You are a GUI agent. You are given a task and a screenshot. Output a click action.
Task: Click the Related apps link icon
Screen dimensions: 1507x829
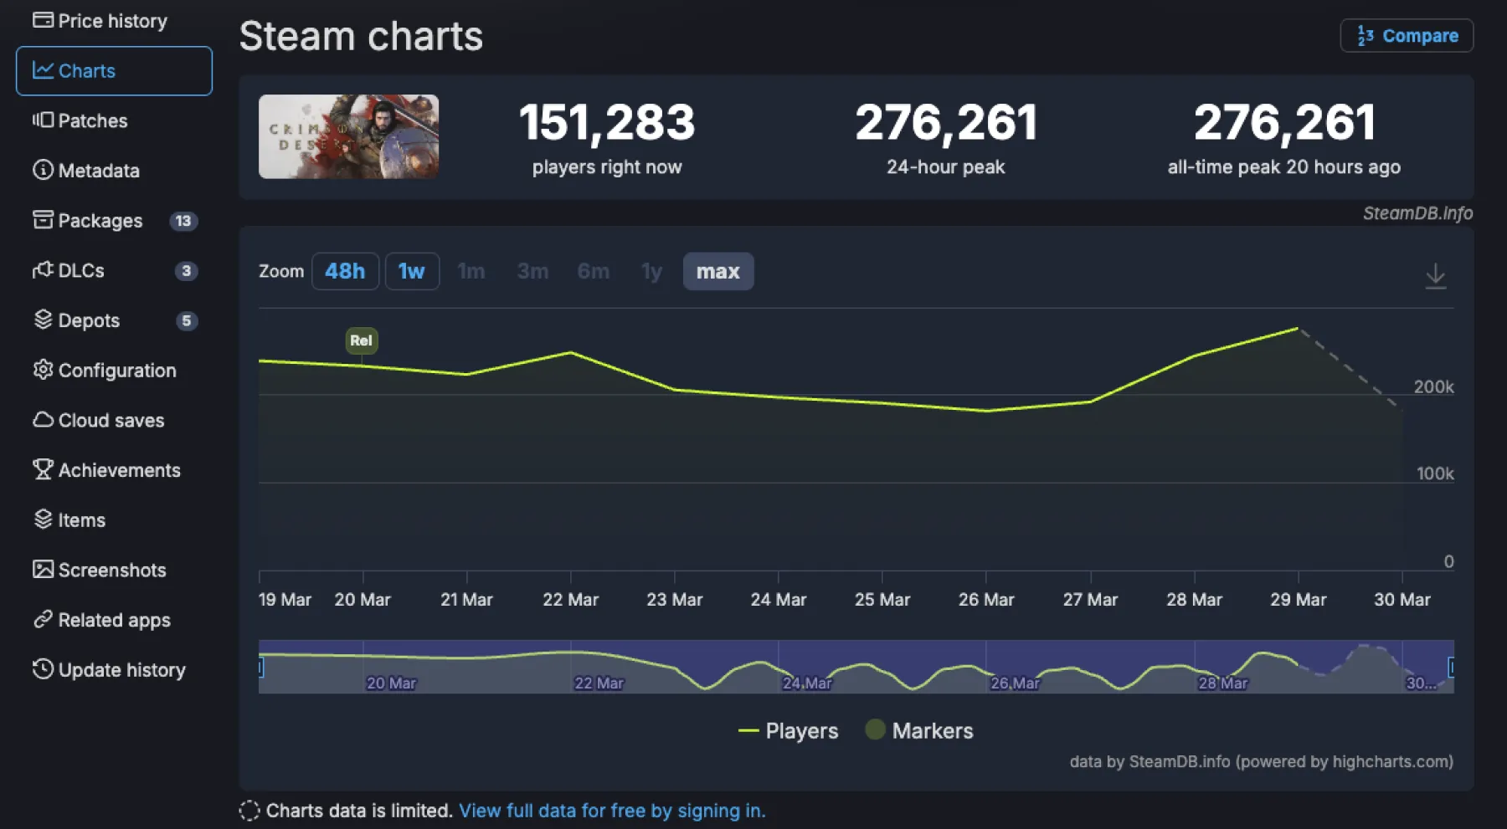coord(43,619)
